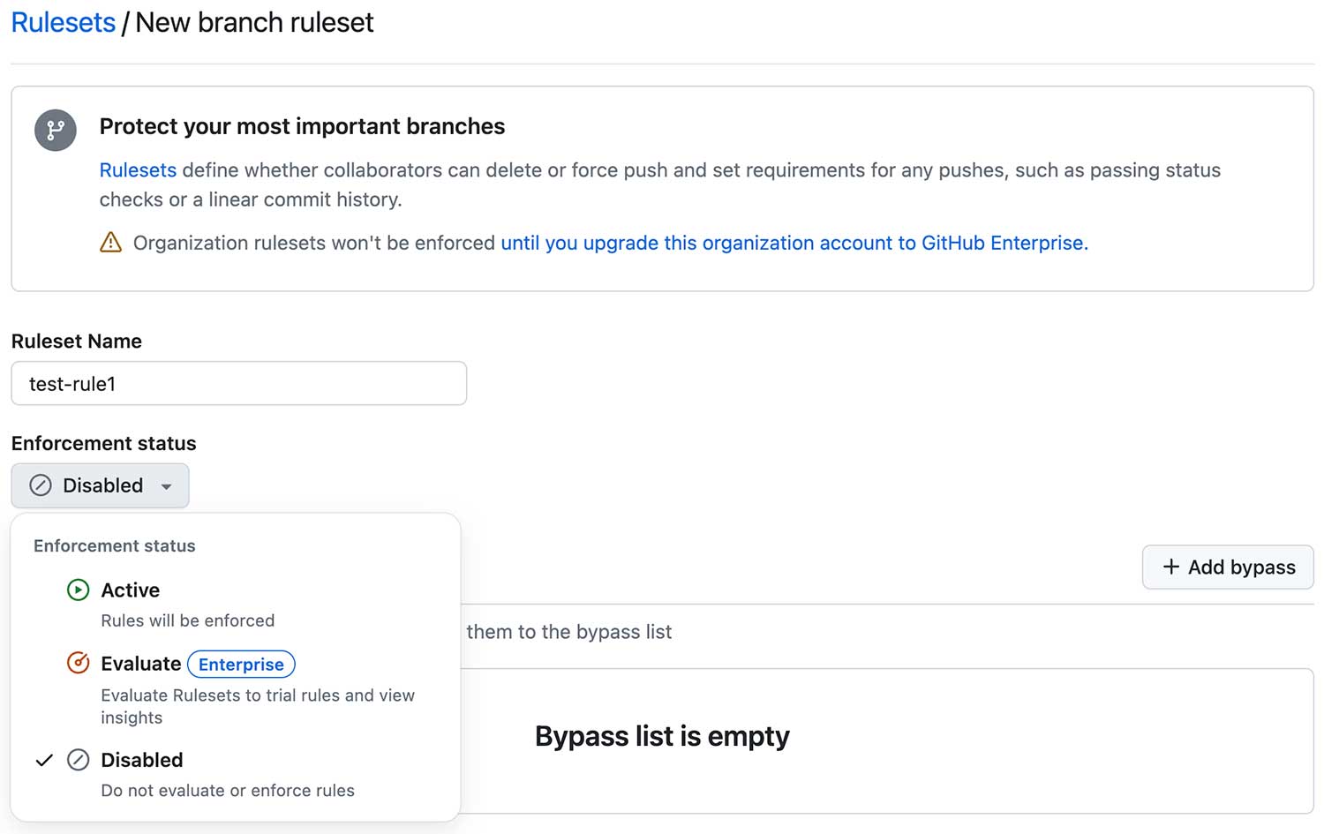Click the Disabled circle-slash icon in menu
The image size is (1324, 834).
[x=78, y=760]
